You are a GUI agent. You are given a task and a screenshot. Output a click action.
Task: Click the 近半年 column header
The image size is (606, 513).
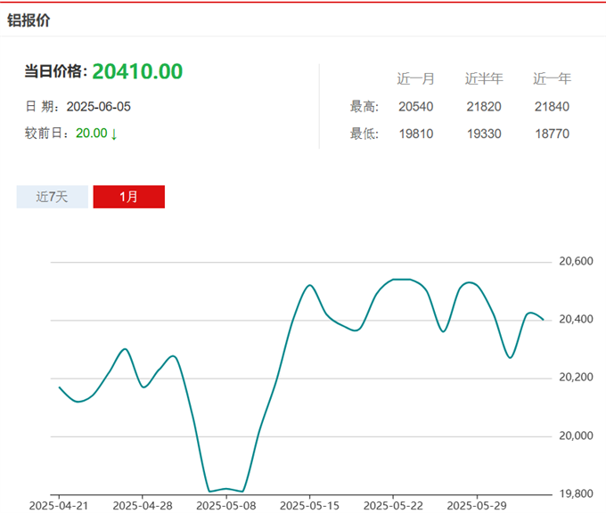484,78
